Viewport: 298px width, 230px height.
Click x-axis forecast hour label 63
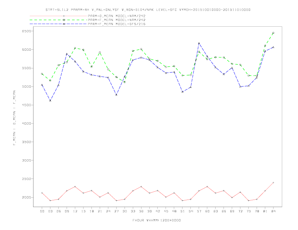click(x=216, y=211)
